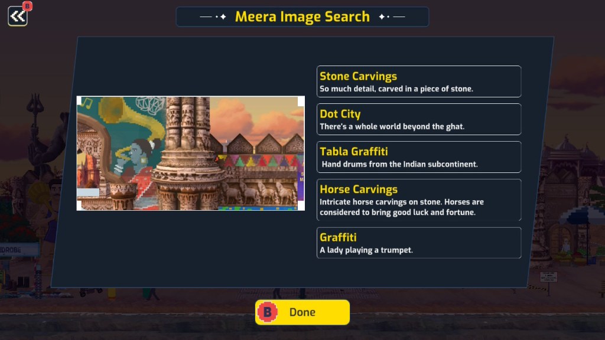Viewport: 605px width, 340px height.
Task: Click the sparkle icon right of title
Action: tap(384, 17)
